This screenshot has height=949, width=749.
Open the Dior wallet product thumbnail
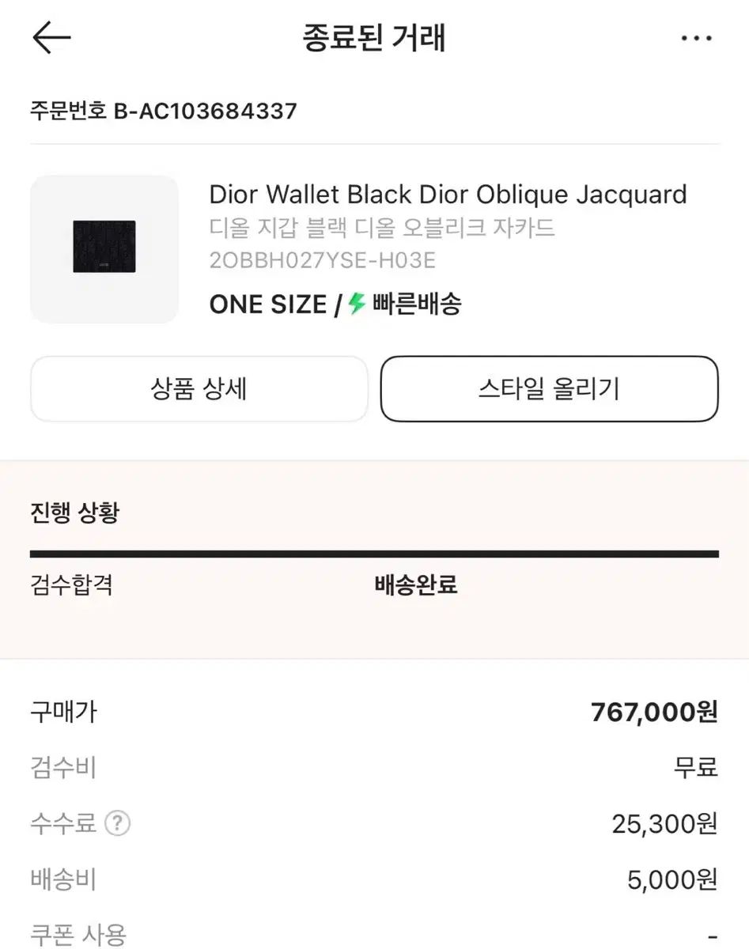104,248
